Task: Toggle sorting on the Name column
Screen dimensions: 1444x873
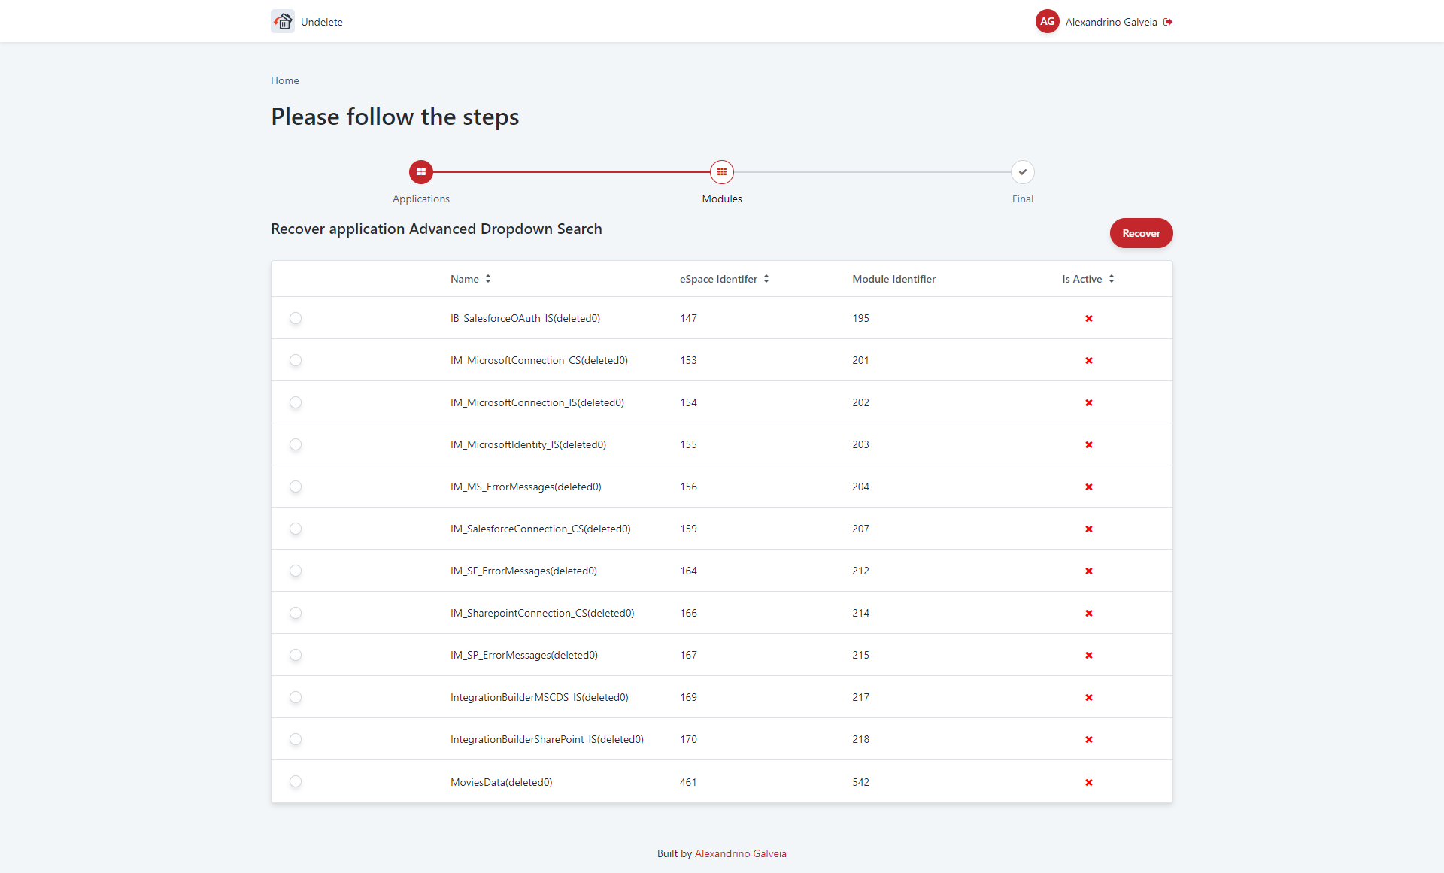Action: [x=488, y=278]
